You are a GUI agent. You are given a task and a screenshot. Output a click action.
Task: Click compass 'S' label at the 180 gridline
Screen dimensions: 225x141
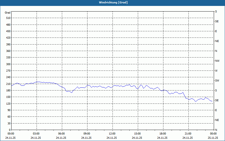coord(216,91)
